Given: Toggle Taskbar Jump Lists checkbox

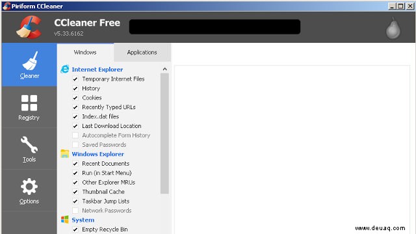Looking at the screenshot, I should point(75,201).
